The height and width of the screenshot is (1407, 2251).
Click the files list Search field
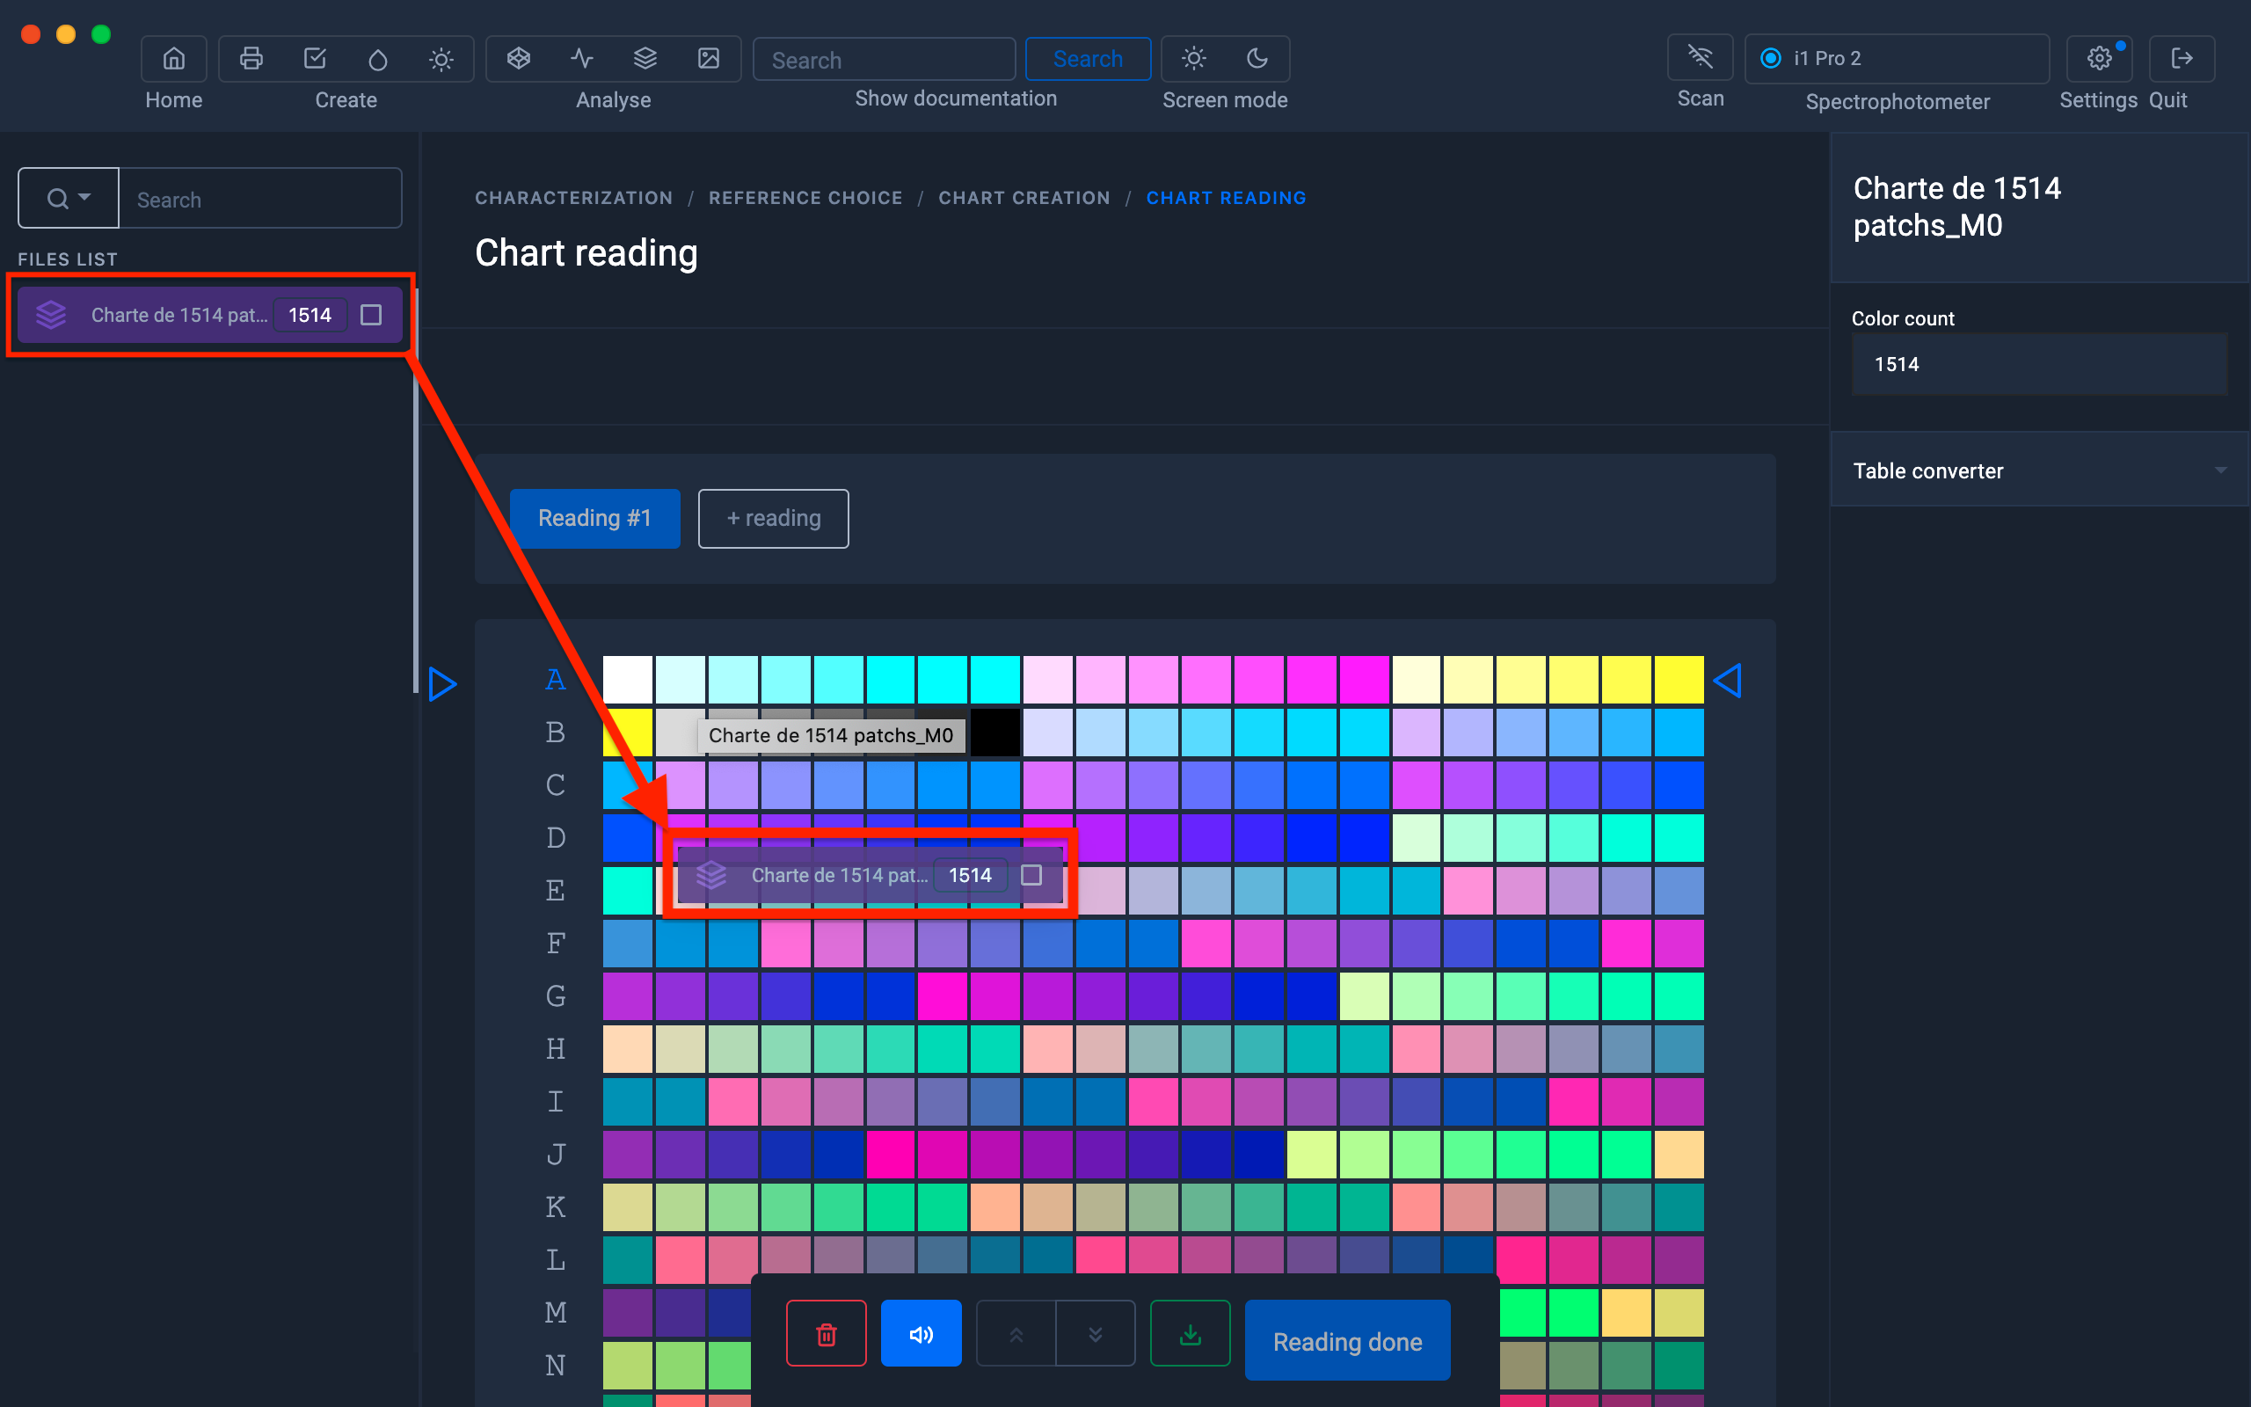click(x=260, y=198)
